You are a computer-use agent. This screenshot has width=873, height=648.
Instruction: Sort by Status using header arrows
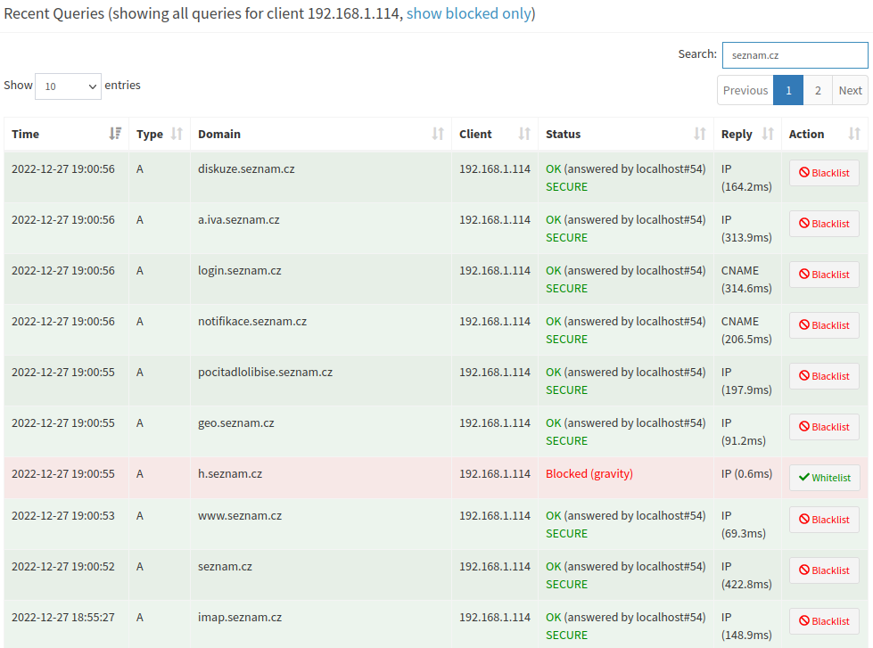point(700,134)
